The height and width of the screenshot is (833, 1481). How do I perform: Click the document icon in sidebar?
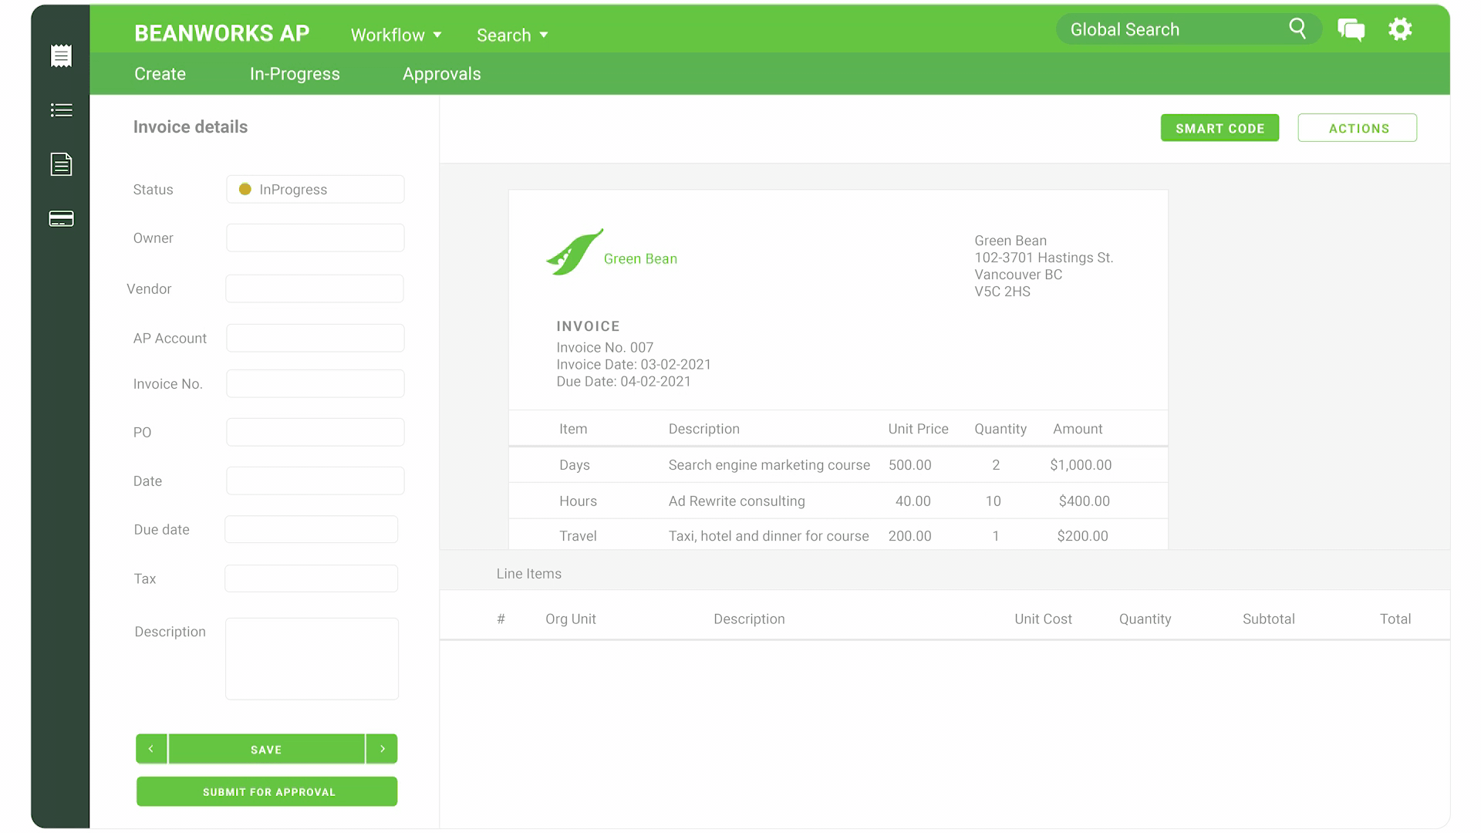pyautogui.click(x=61, y=164)
